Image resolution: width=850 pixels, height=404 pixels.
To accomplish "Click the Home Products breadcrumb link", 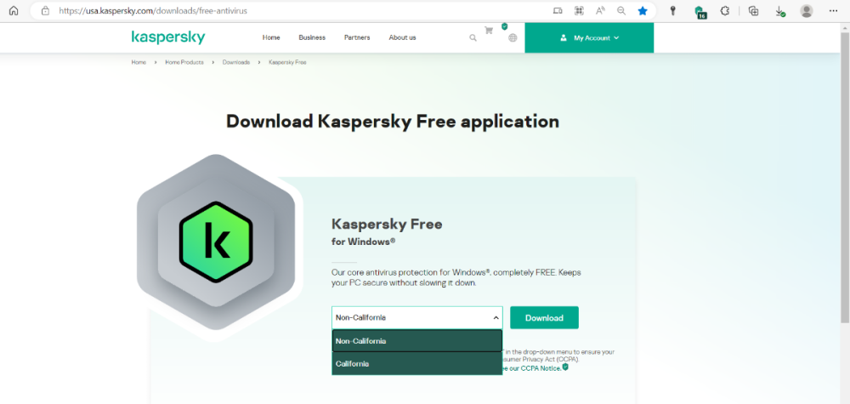I will point(184,62).
